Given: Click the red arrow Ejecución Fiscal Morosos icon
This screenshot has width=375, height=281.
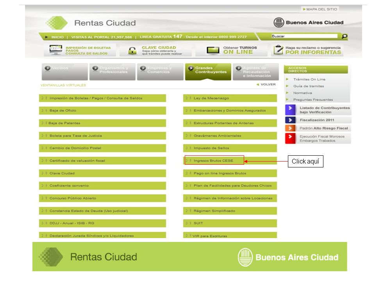Looking at the screenshot, I should (x=290, y=138).
